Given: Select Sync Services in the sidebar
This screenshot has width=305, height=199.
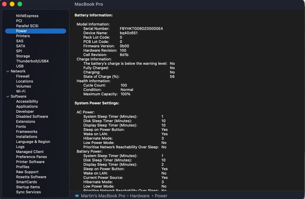Looking at the screenshot, I should 28,192.
